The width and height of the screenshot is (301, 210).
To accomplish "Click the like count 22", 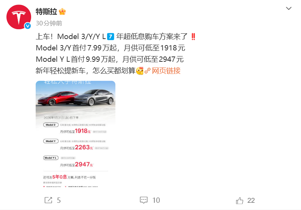I will [x=251, y=201].
